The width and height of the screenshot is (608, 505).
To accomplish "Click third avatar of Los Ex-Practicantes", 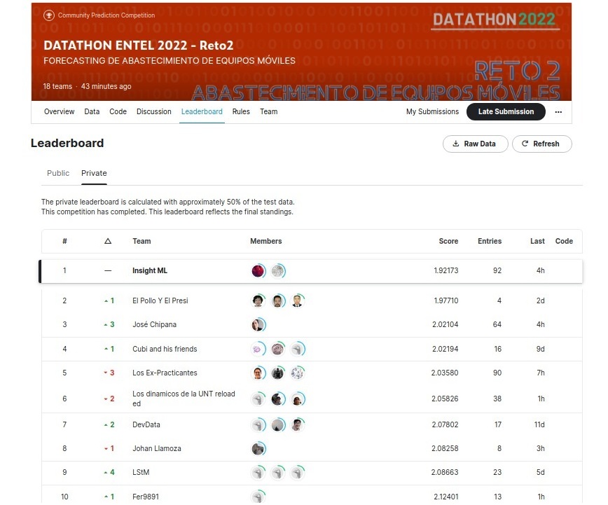I will pyautogui.click(x=298, y=373).
